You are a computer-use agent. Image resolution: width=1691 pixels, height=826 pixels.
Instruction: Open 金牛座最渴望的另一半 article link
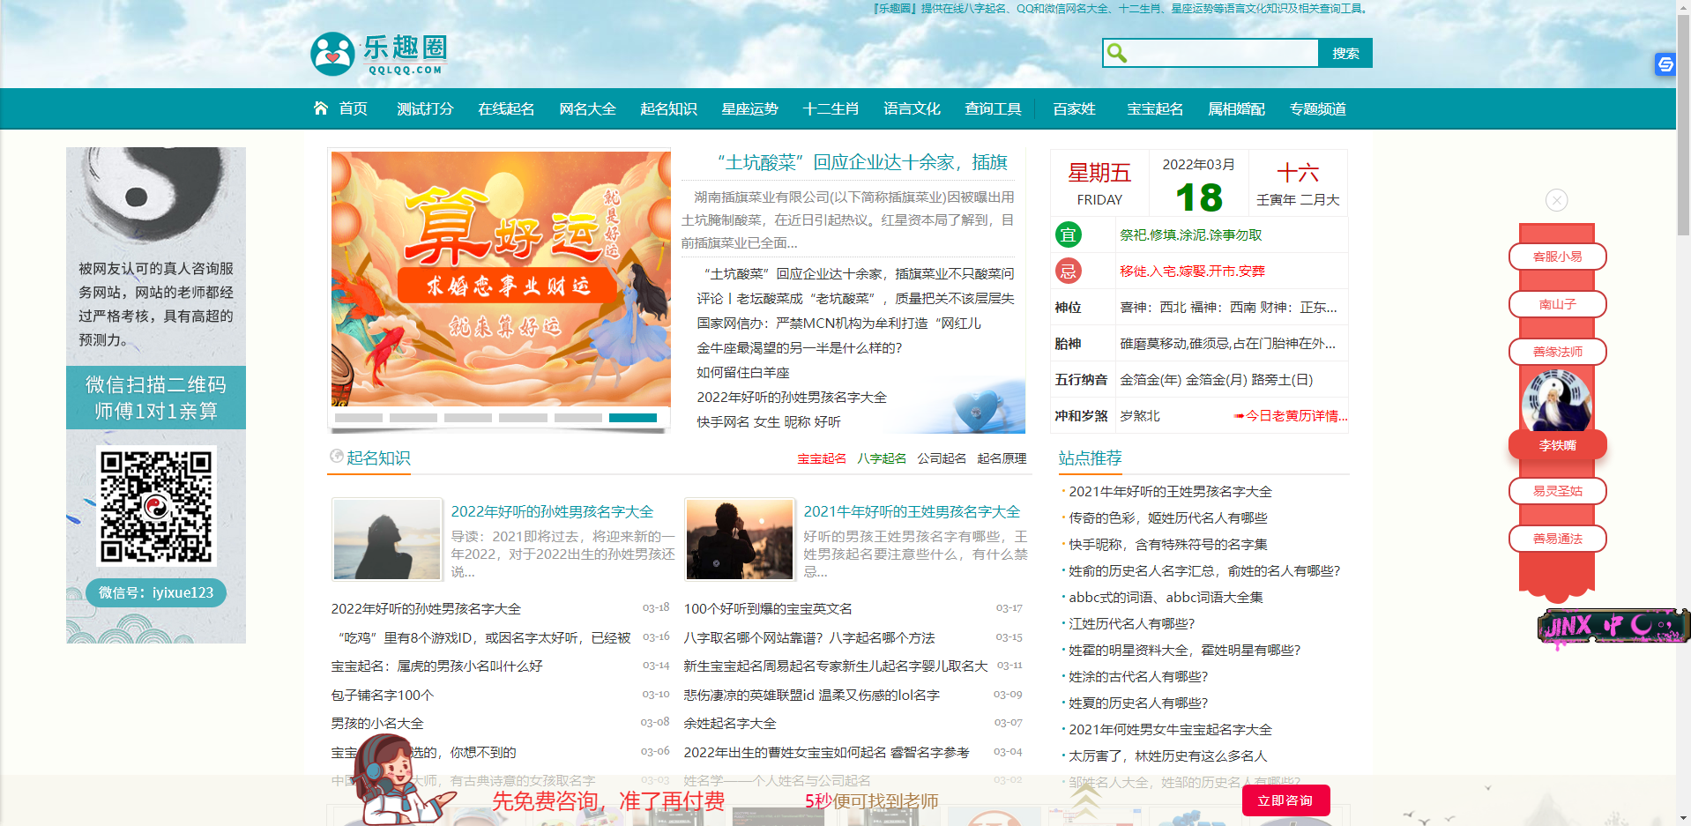[800, 347]
